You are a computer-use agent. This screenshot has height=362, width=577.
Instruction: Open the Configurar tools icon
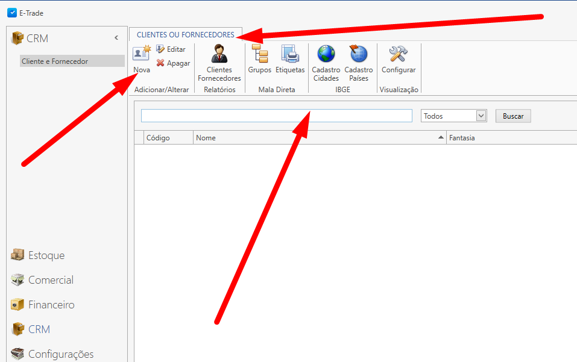(x=399, y=55)
